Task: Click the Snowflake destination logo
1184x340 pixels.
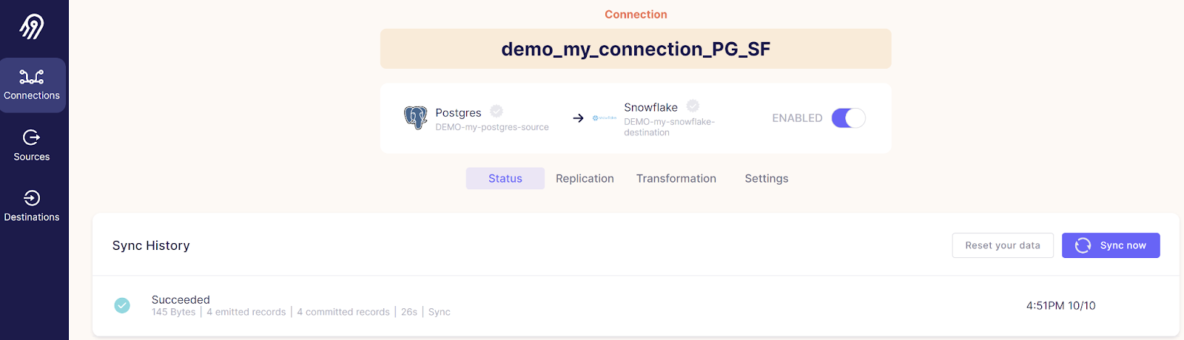Action: pos(605,118)
